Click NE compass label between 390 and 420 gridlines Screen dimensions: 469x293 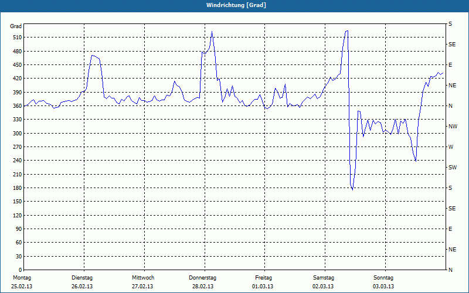coord(452,86)
